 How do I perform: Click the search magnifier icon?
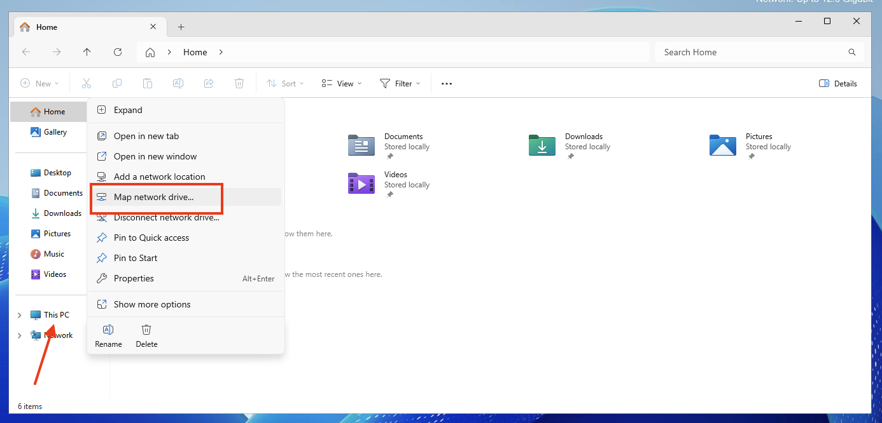[x=852, y=52]
